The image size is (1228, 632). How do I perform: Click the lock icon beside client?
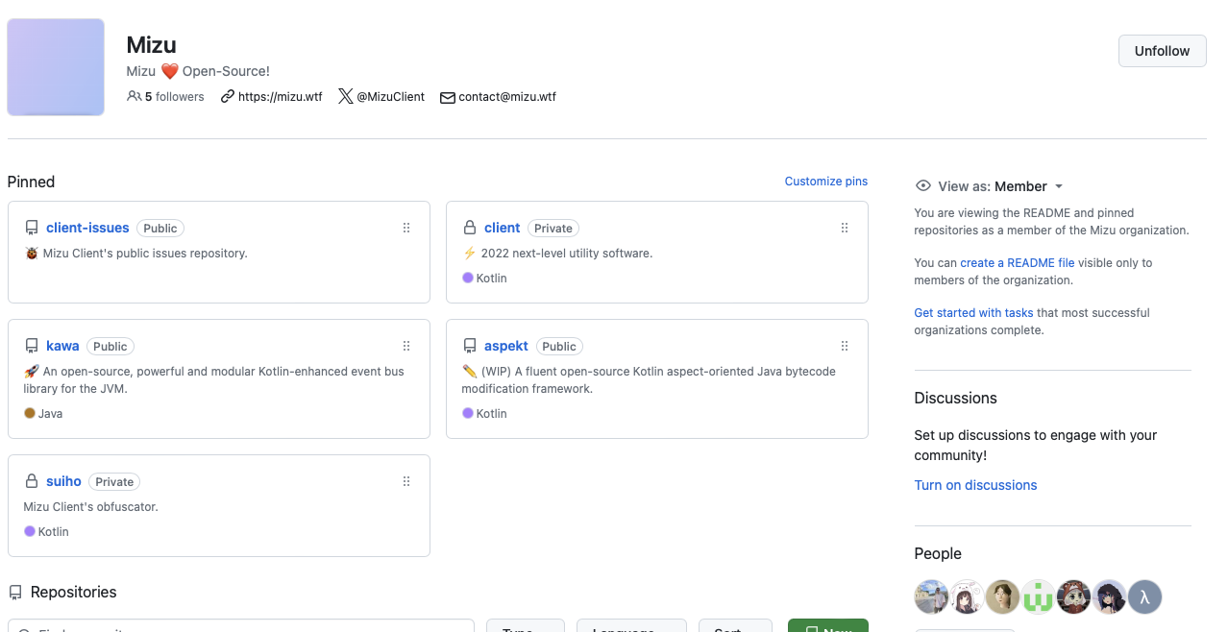[470, 229]
